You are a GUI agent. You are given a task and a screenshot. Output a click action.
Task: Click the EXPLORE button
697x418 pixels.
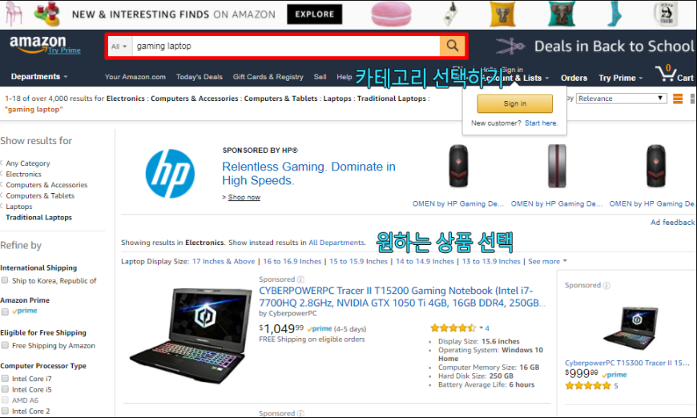314,14
